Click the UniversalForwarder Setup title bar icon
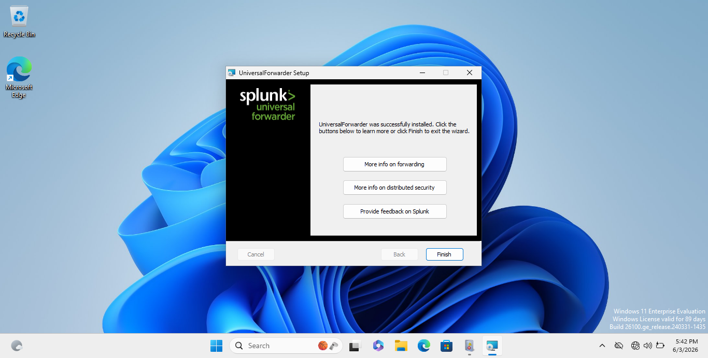The height and width of the screenshot is (358, 708). click(x=232, y=73)
